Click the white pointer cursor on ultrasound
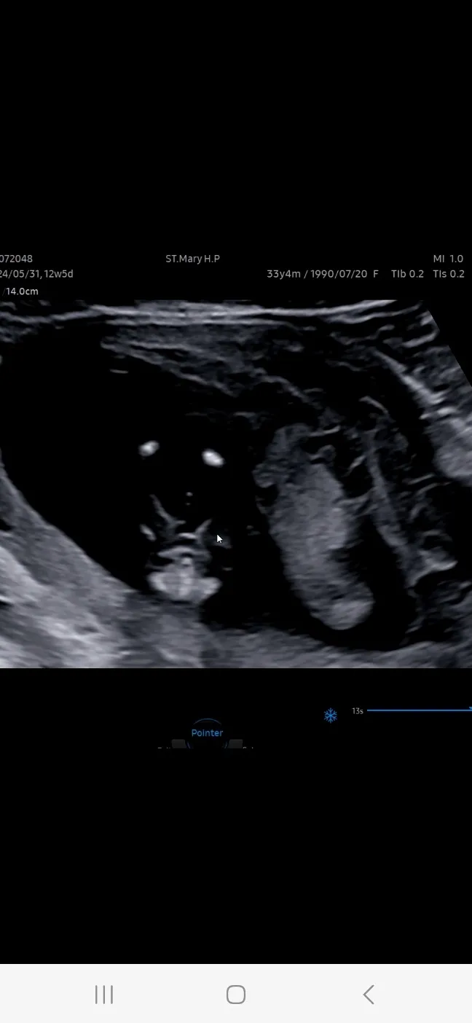 219,539
